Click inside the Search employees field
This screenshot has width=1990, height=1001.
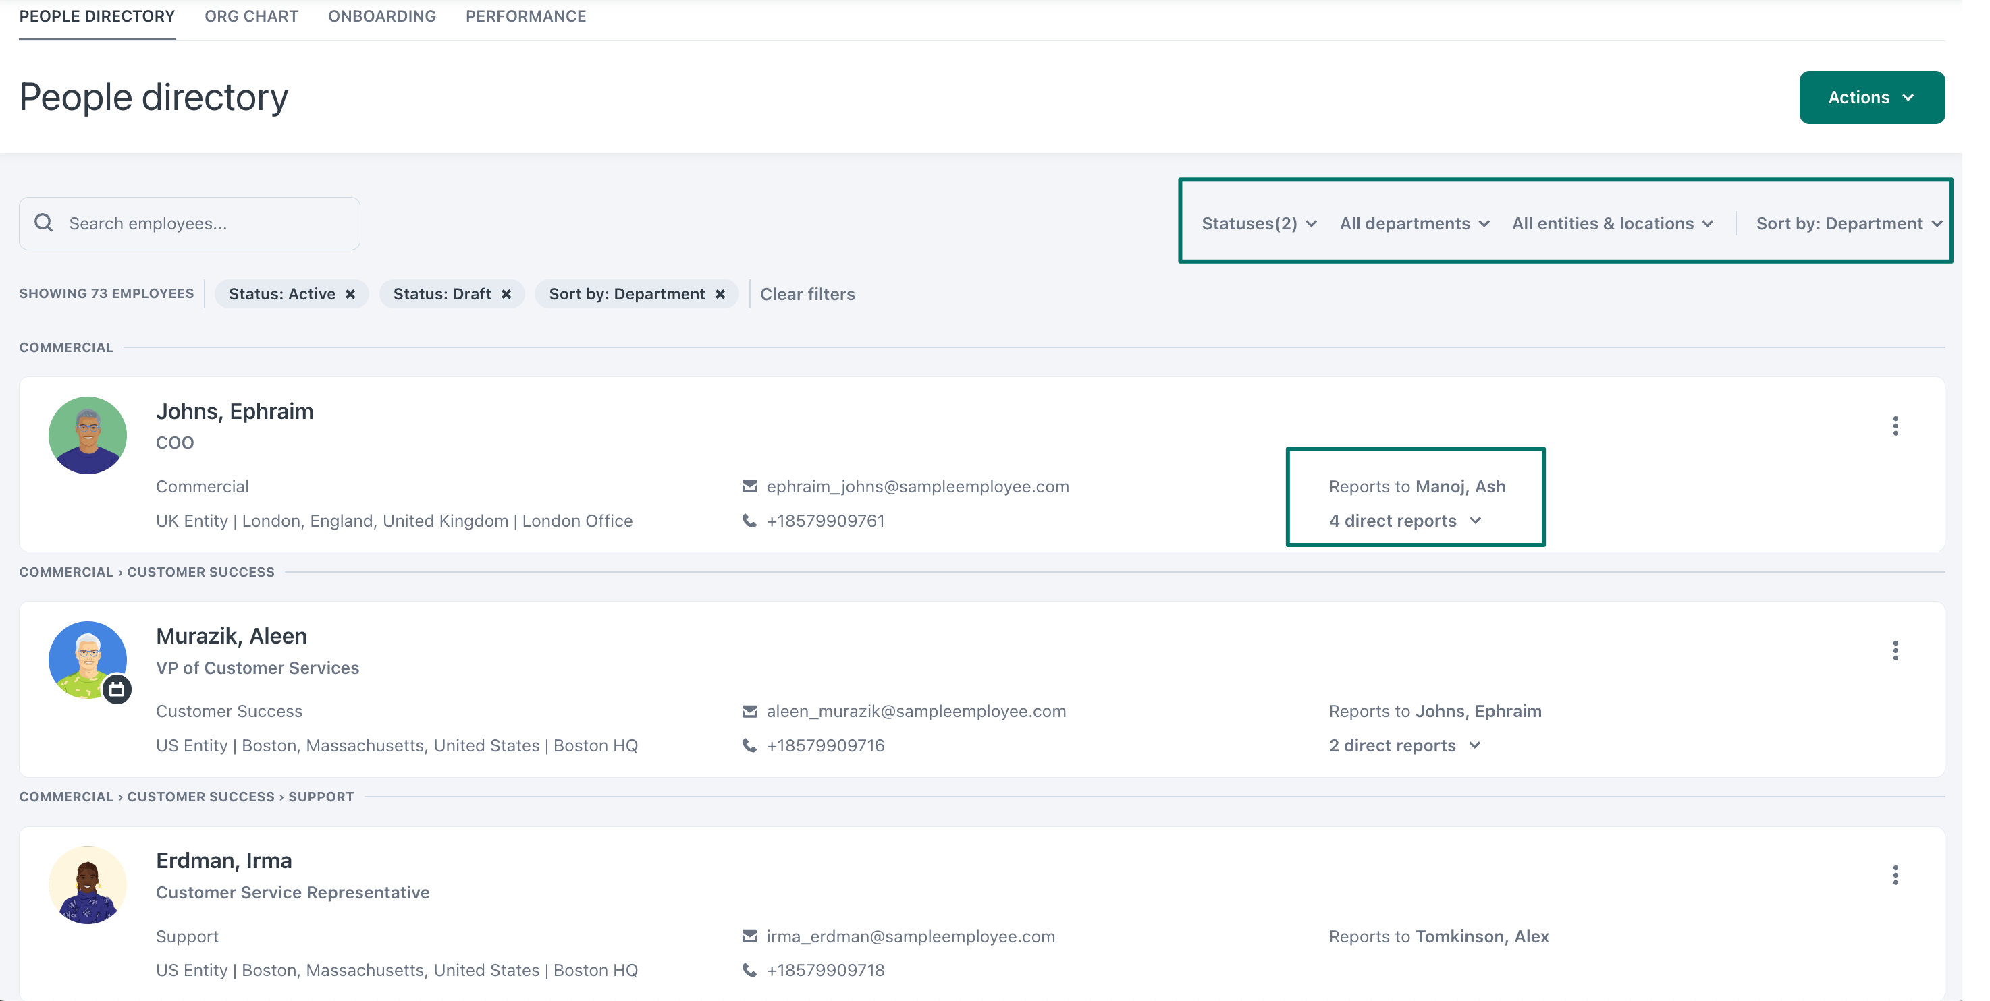tap(193, 223)
